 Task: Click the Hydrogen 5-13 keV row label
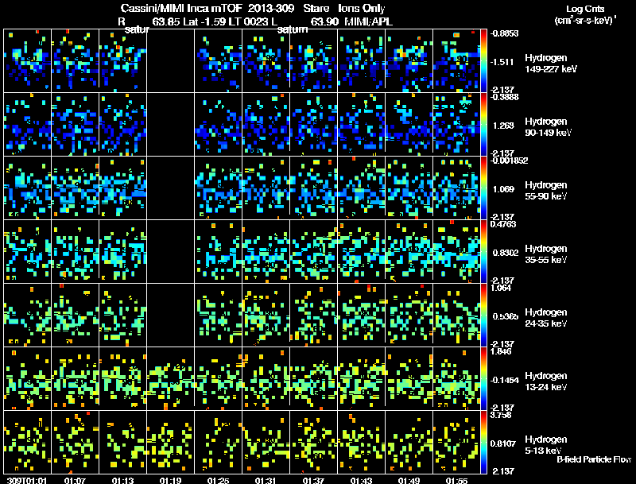tap(545, 445)
